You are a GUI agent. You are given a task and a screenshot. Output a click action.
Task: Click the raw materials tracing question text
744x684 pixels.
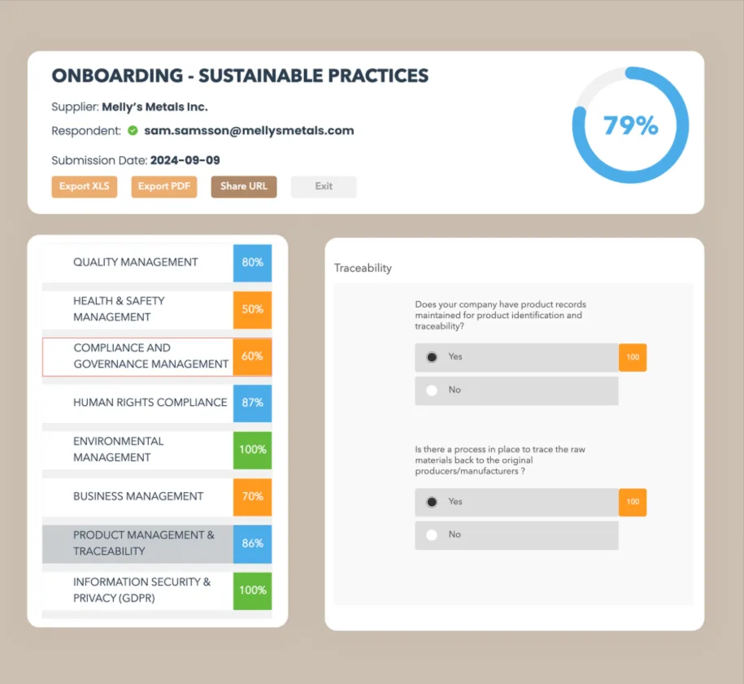coord(500,460)
